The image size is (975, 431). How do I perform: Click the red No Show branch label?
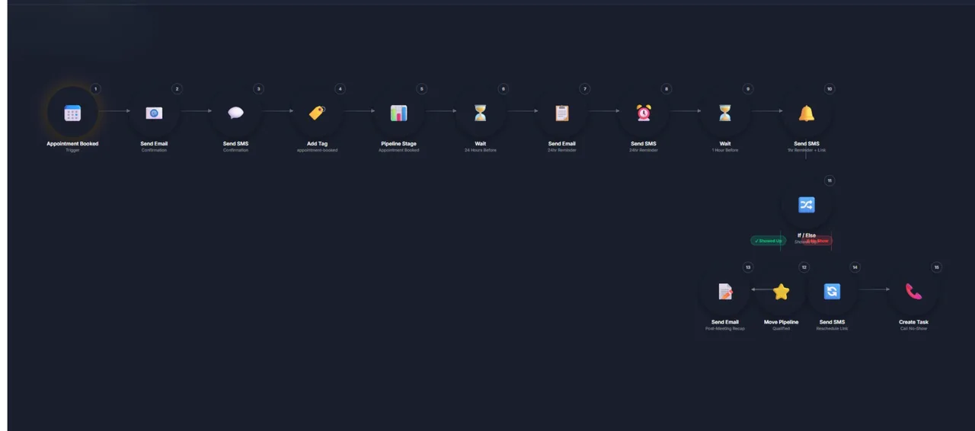[819, 241]
